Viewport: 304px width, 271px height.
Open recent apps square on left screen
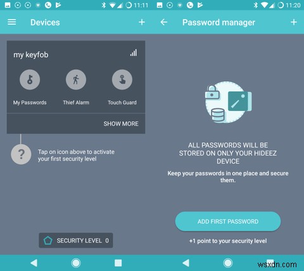(118, 263)
